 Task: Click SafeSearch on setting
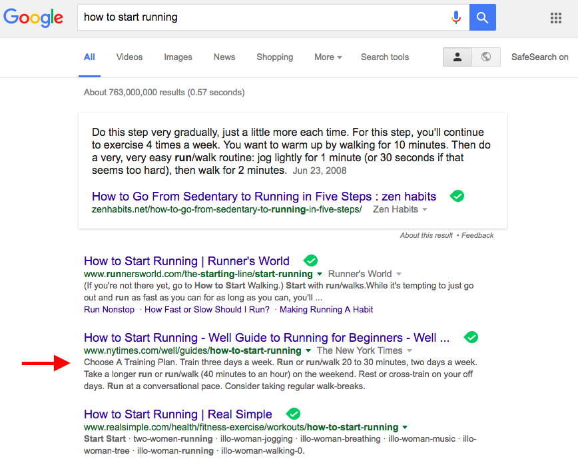(539, 57)
